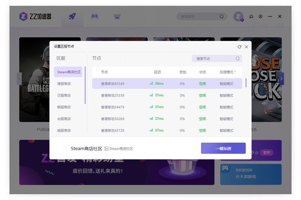The height and width of the screenshot is (200, 301).
Task: Open the settings gear icon
Action: (261, 17)
